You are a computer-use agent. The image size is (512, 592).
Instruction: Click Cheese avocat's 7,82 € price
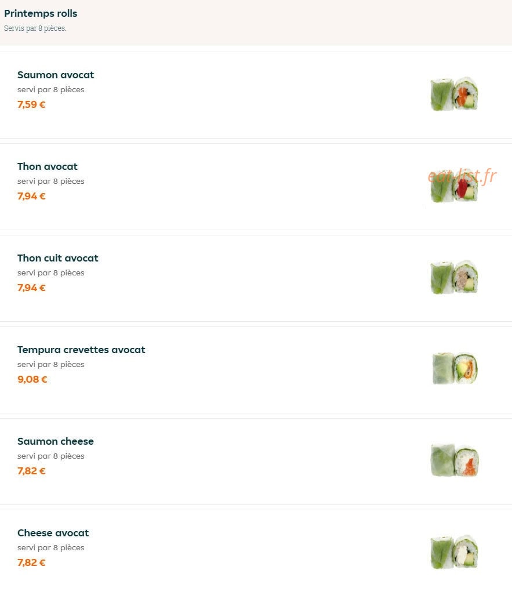click(31, 562)
